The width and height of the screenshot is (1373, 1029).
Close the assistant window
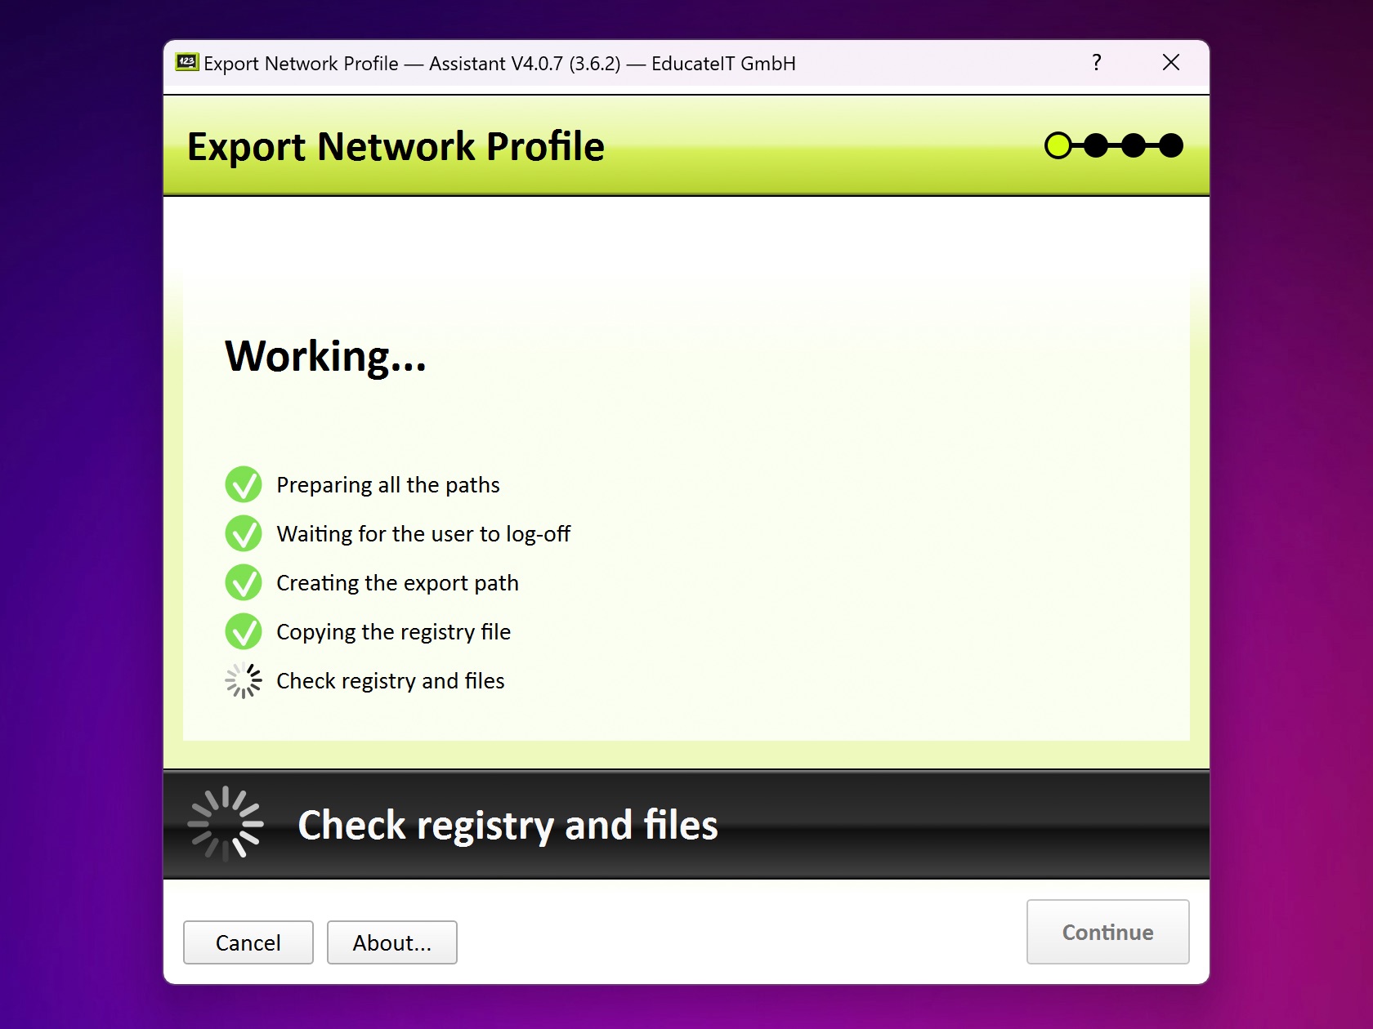[x=1171, y=62]
